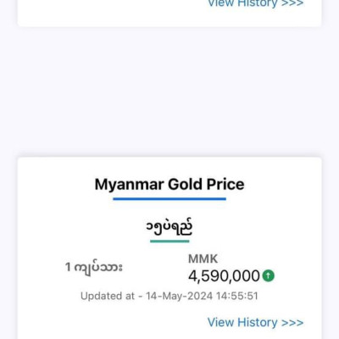Viewport: 339px width, 339px height.
Task: Click the 14-May-2024 date text
Action: pos(179,296)
